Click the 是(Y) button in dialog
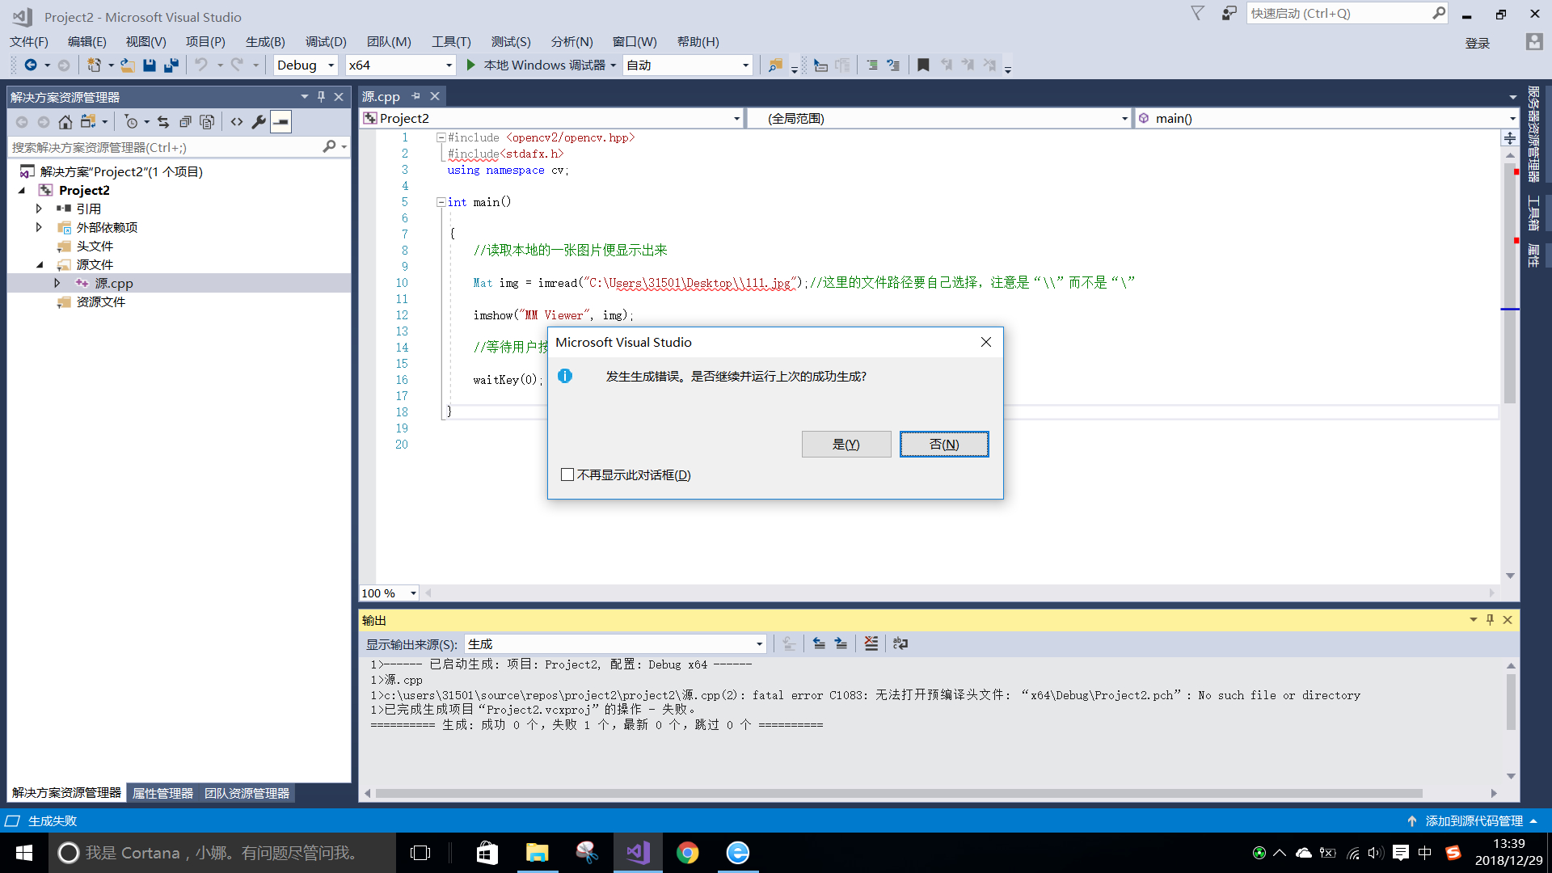Screen dimensions: 1552x873 (x=846, y=444)
